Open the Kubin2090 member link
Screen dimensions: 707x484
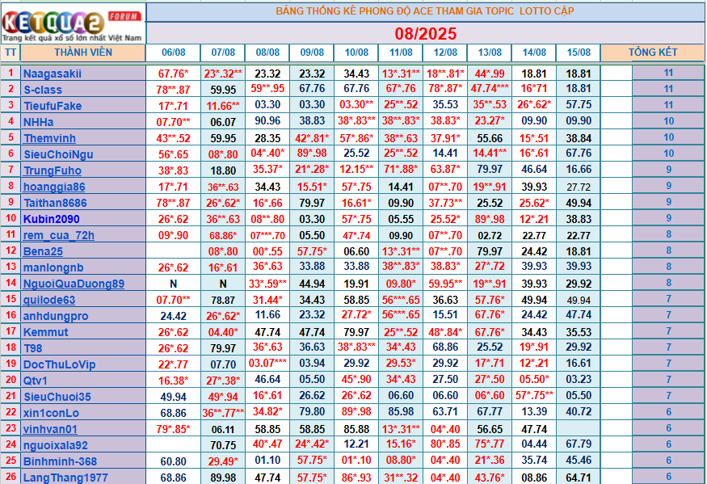(53, 219)
